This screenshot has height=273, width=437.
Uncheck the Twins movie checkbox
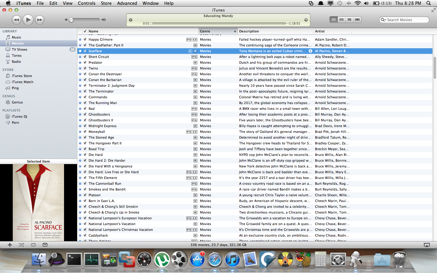coord(85,68)
